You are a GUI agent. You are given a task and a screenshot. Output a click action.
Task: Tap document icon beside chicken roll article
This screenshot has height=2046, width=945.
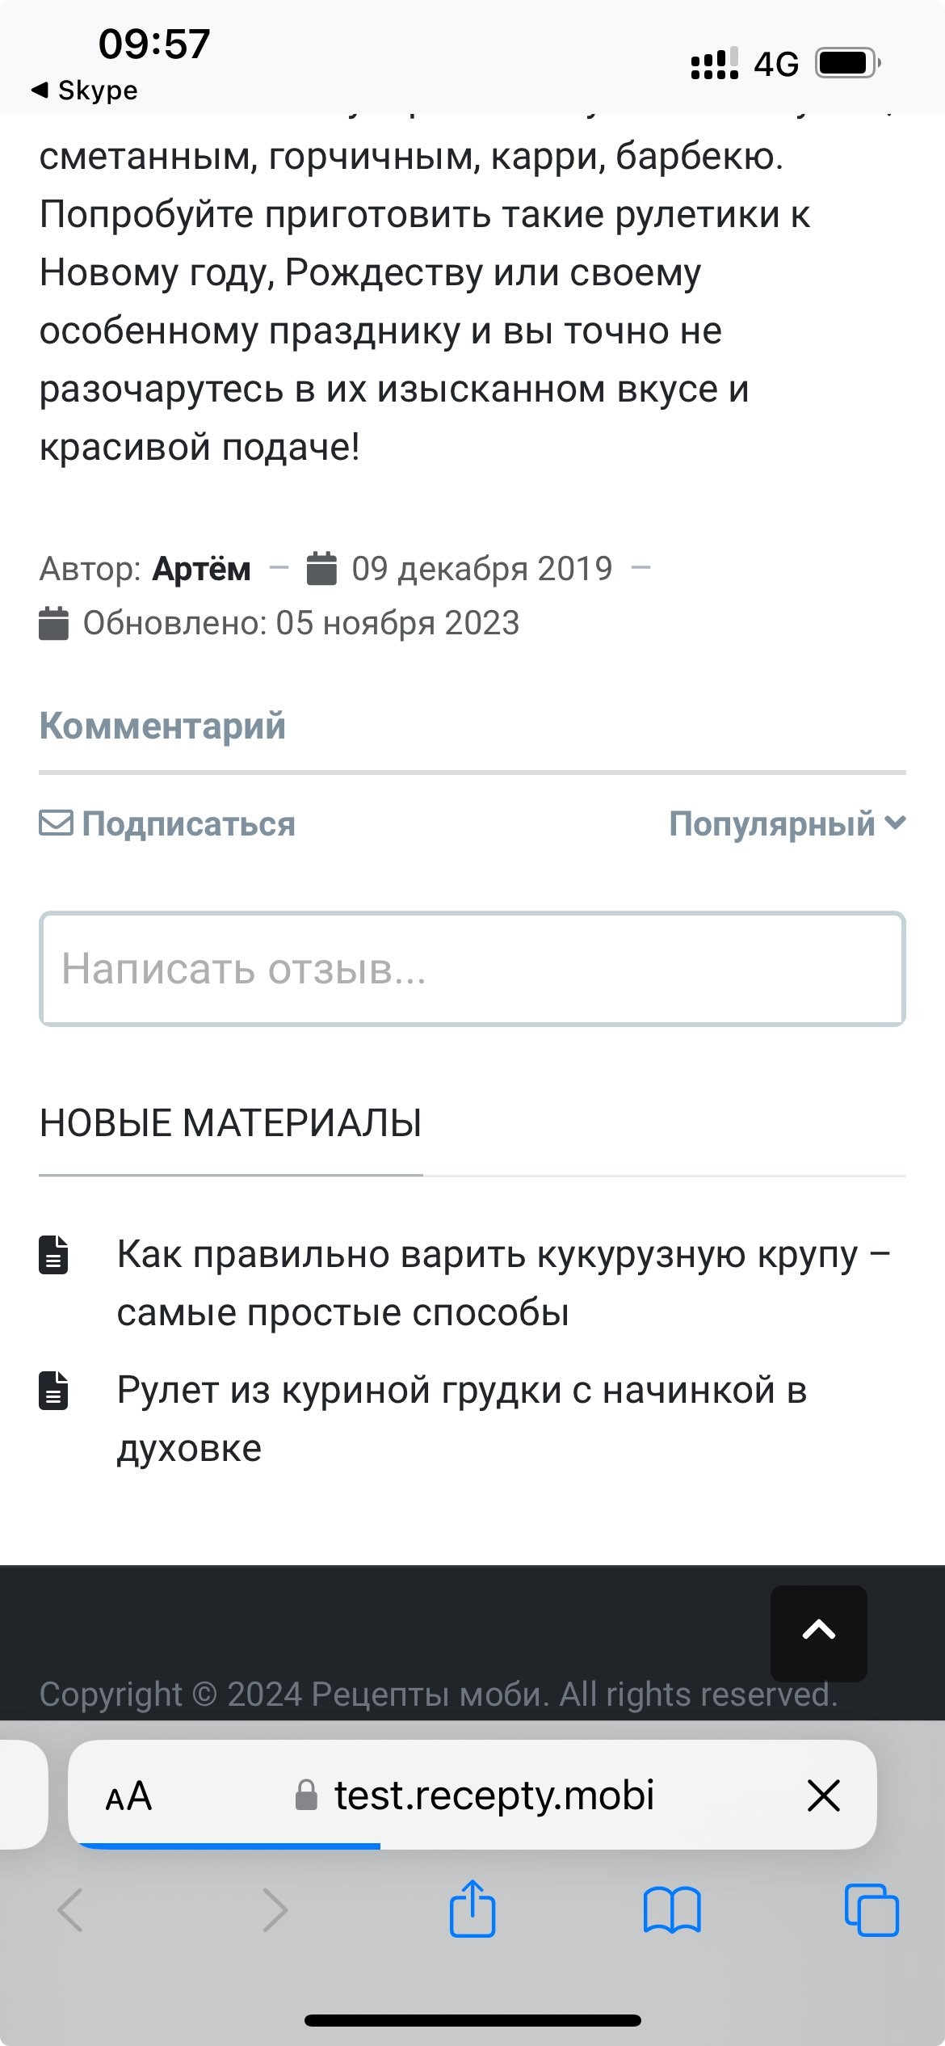(x=54, y=1391)
